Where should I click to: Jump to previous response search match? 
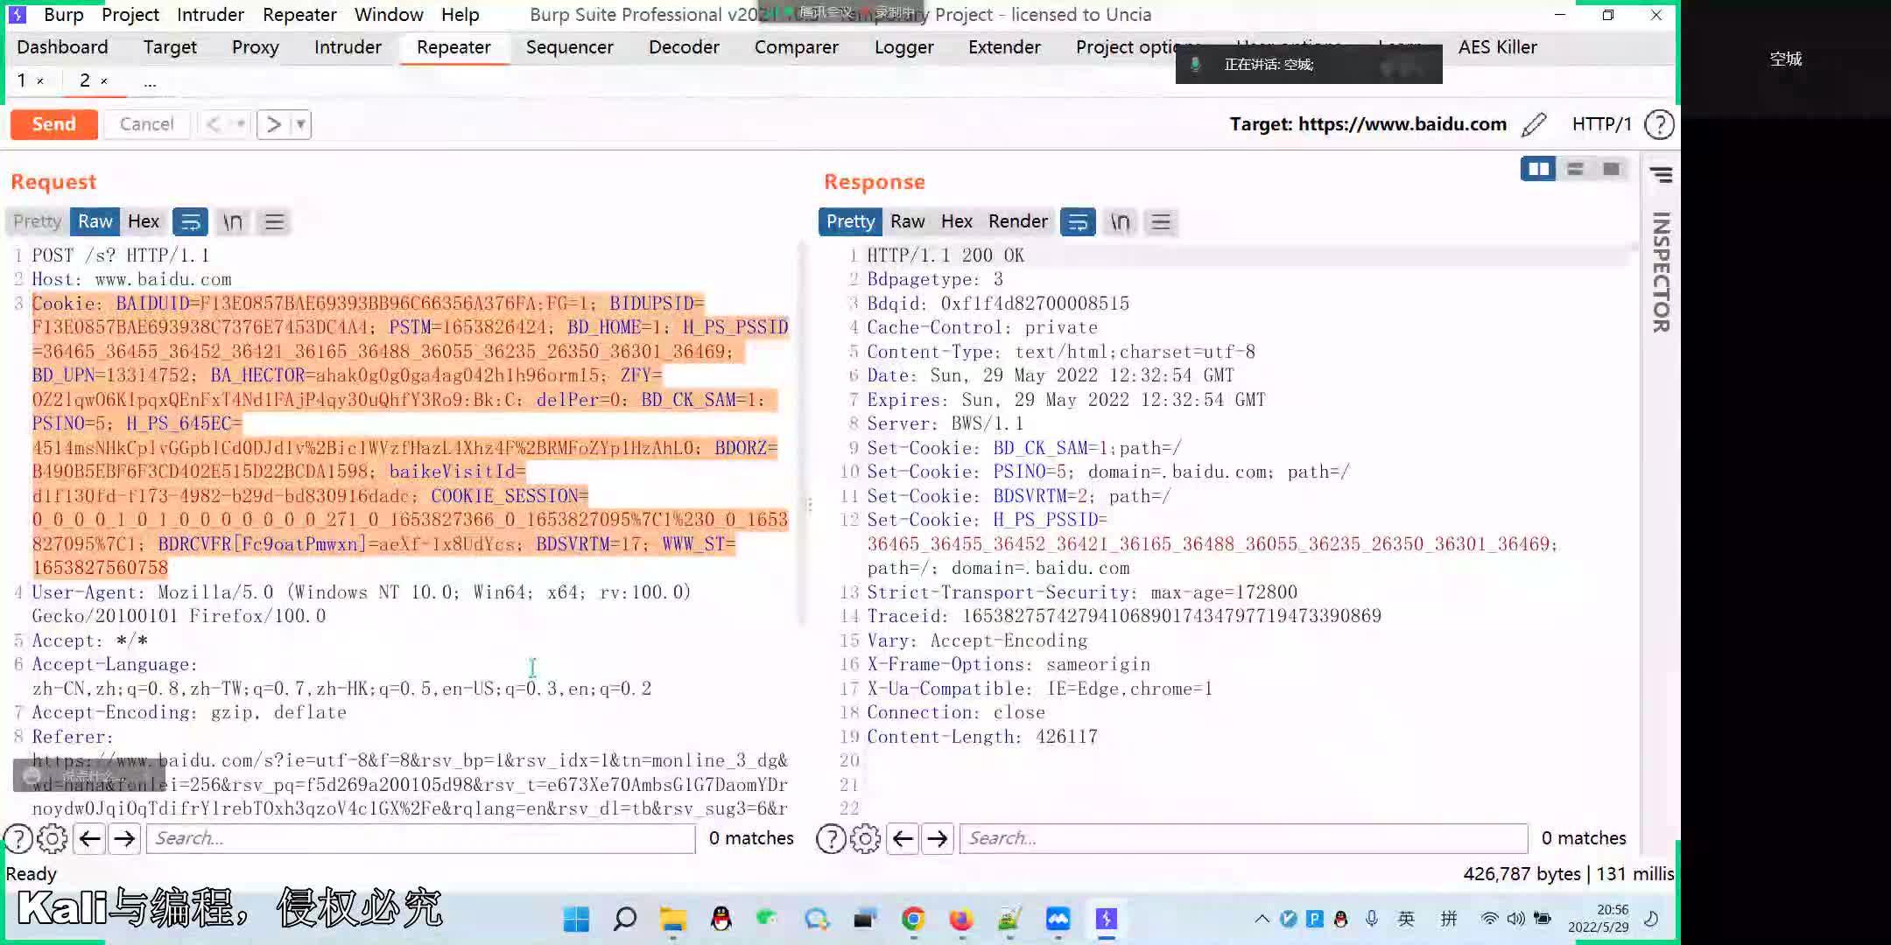point(903,838)
